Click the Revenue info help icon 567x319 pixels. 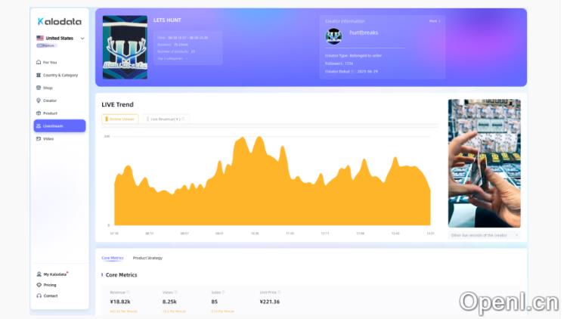point(128,293)
